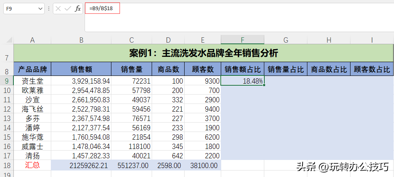Click total volume cell 551237.00
394x177 pixels.
click(132, 166)
